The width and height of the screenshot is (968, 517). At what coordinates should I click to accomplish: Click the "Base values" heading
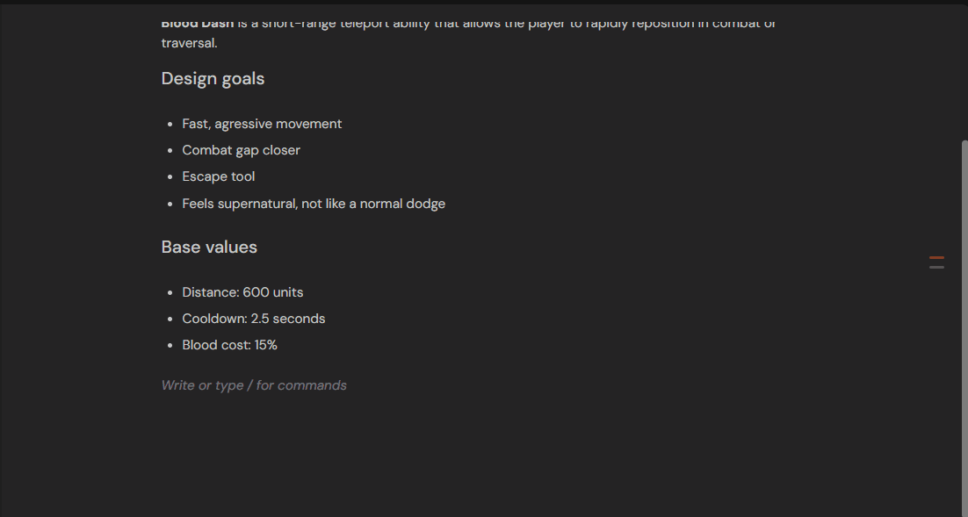[209, 248]
